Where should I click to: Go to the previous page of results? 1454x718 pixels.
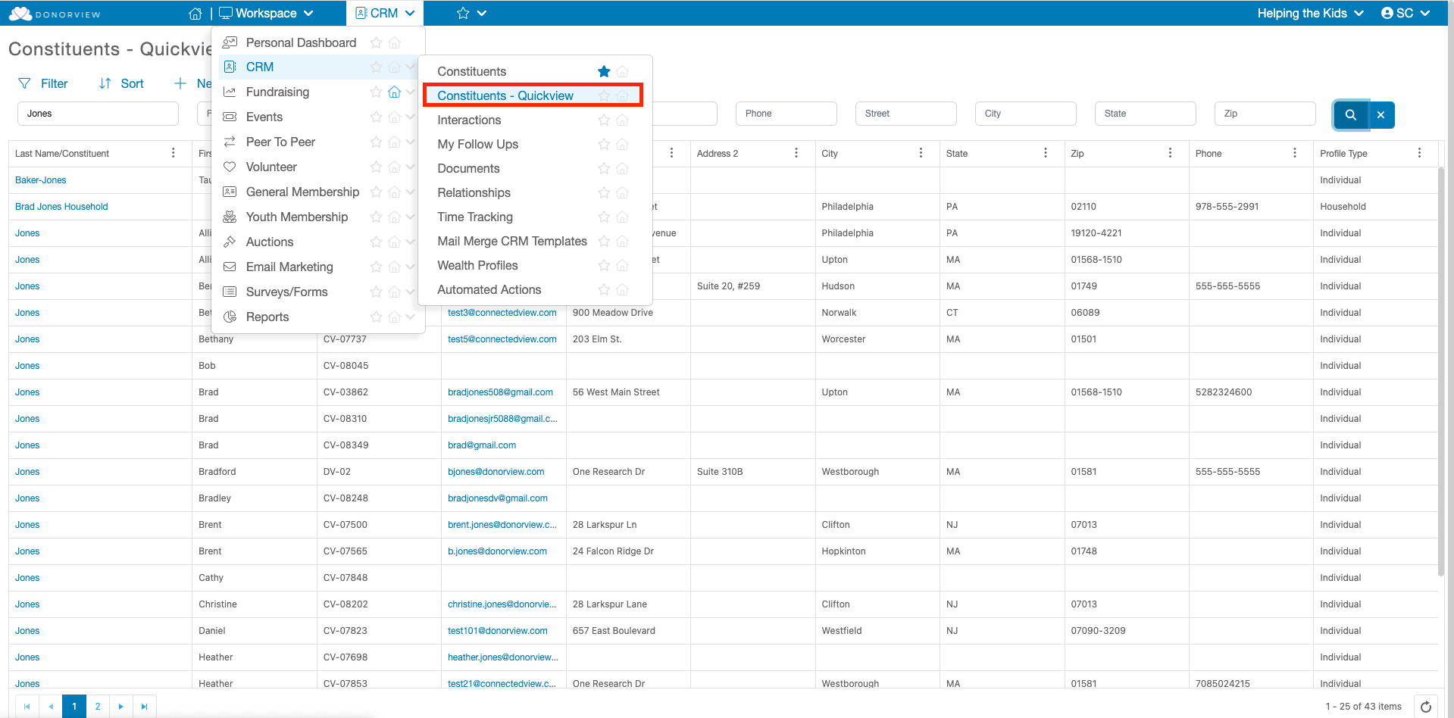pyautogui.click(x=51, y=707)
